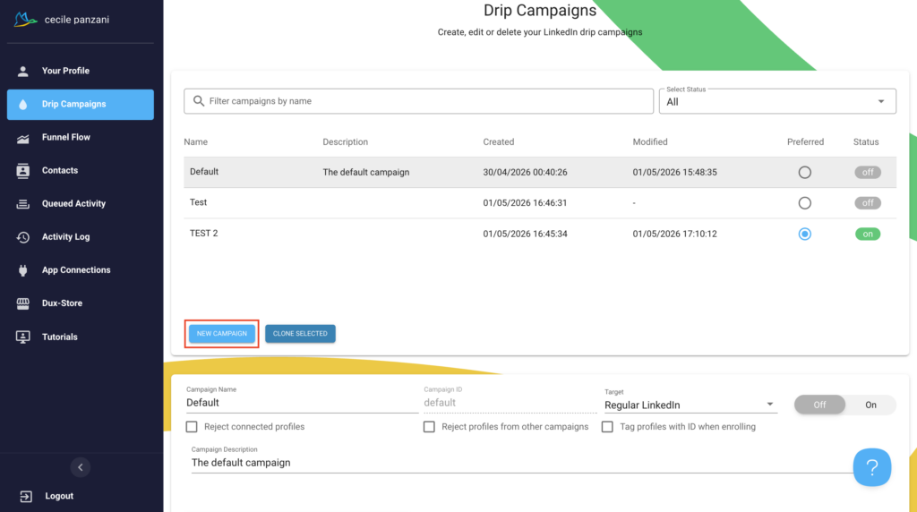Click the cecile panzani account name
The width and height of the screenshot is (917, 512).
(x=77, y=20)
